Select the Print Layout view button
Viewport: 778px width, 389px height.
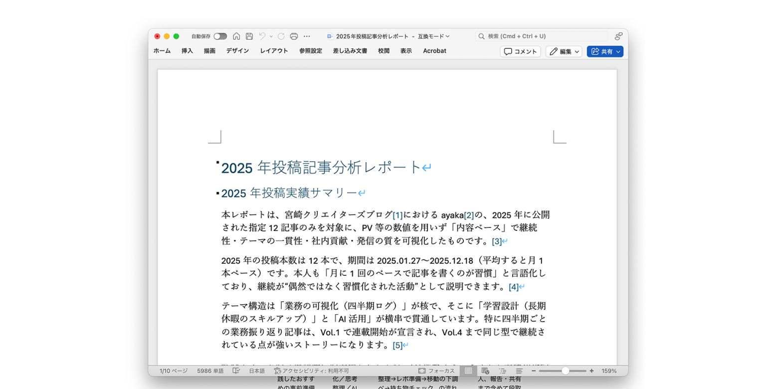tap(468, 371)
